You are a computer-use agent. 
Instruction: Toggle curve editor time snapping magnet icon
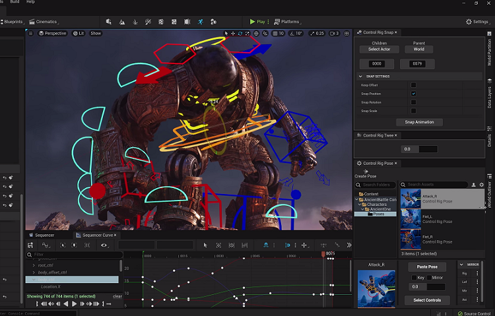click(x=266, y=245)
